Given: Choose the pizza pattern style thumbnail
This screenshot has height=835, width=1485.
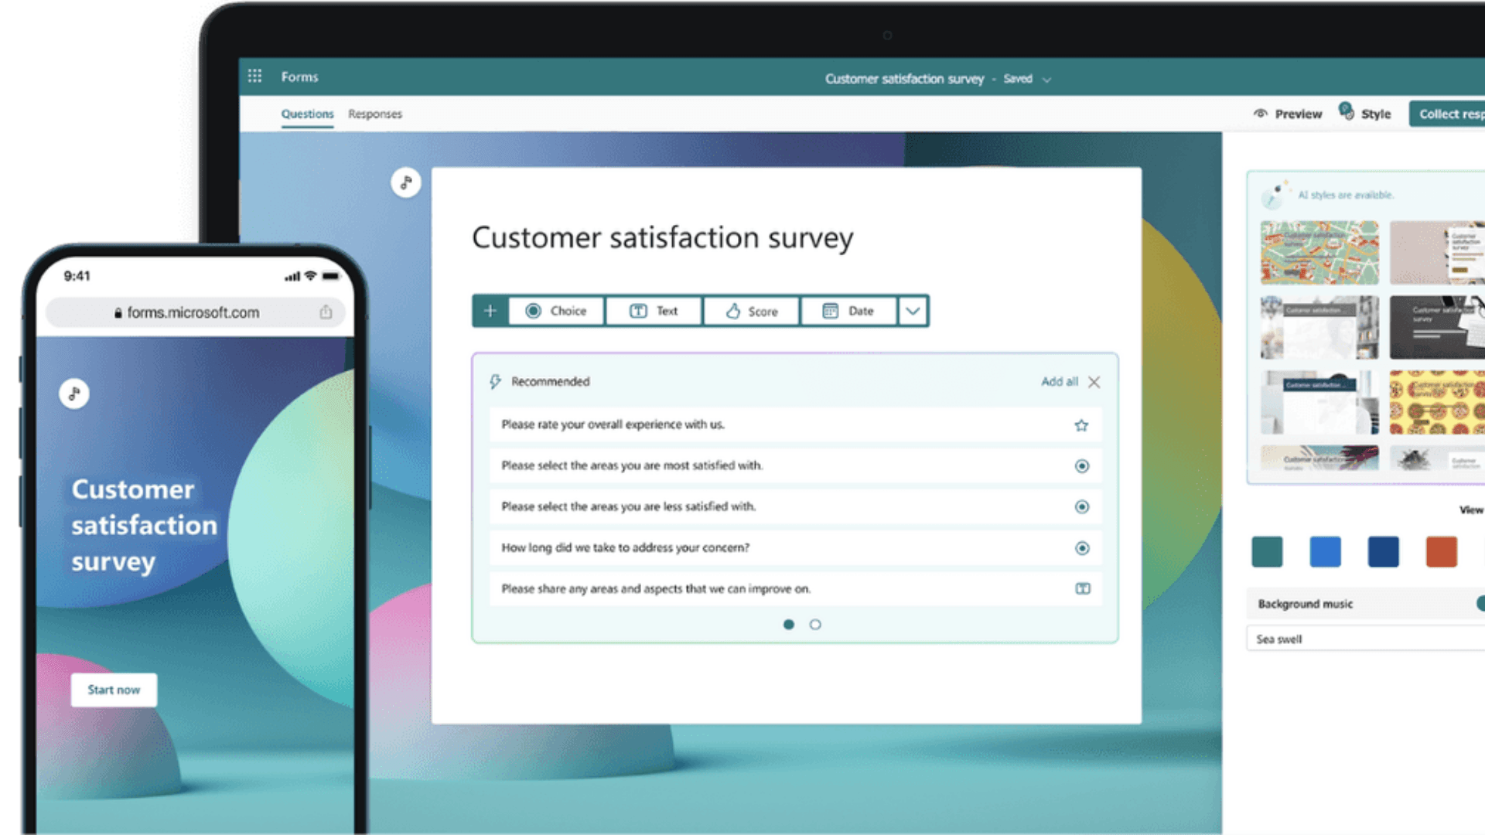Looking at the screenshot, I should (x=1437, y=402).
